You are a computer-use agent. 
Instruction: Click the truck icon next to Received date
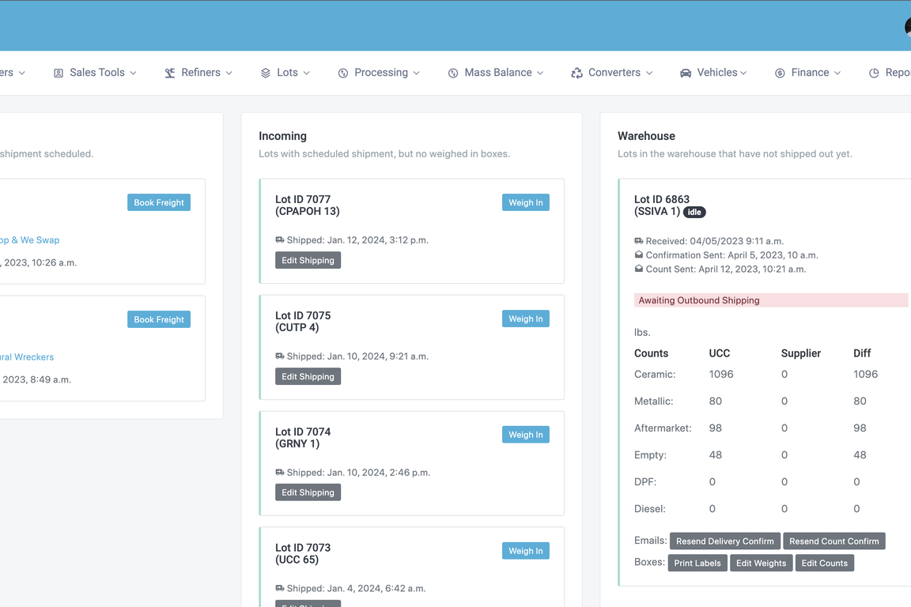tap(637, 239)
